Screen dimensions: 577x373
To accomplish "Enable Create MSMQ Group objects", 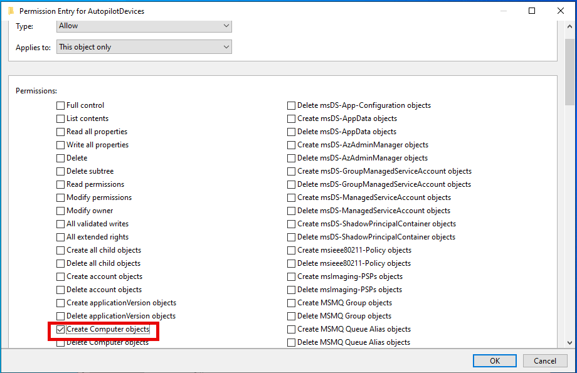I will click(291, 303).
